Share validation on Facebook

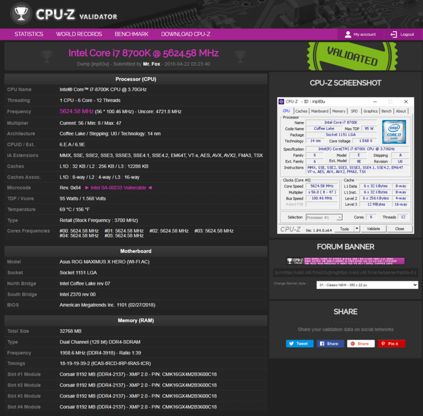[330, 343]
